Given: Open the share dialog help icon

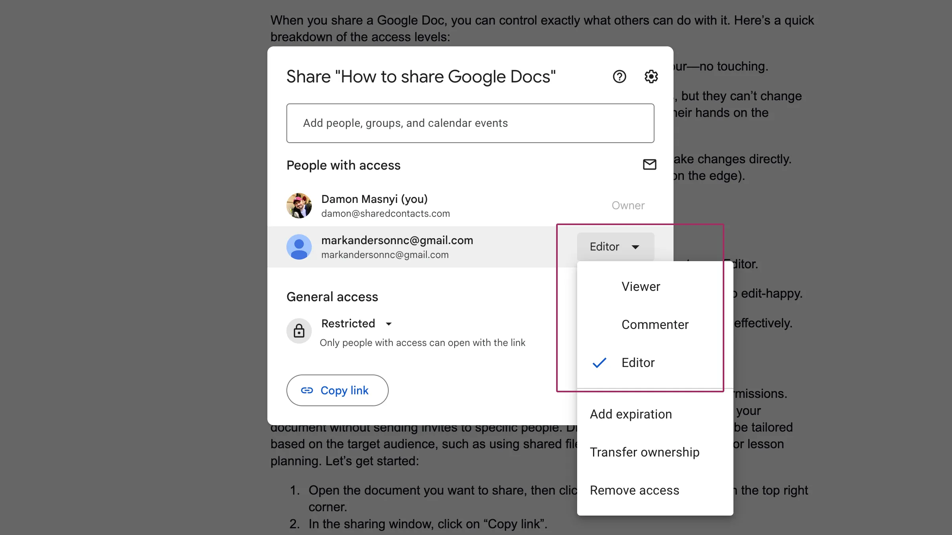Looking at the screenshot, I should pos(619,76).
